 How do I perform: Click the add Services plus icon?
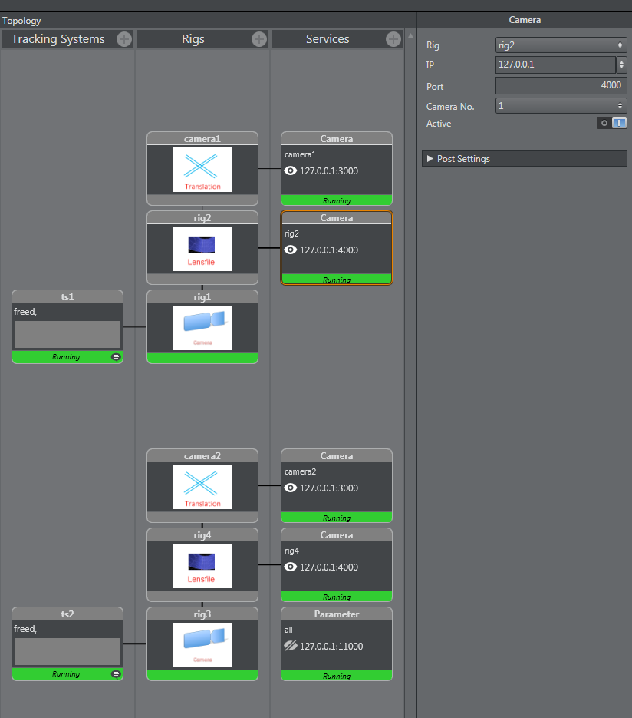[393, 39]
